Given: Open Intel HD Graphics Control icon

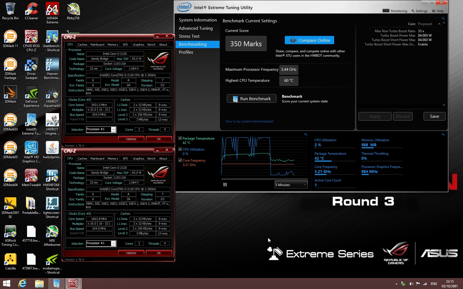Looking at the screenshot, I should [31, 152].
